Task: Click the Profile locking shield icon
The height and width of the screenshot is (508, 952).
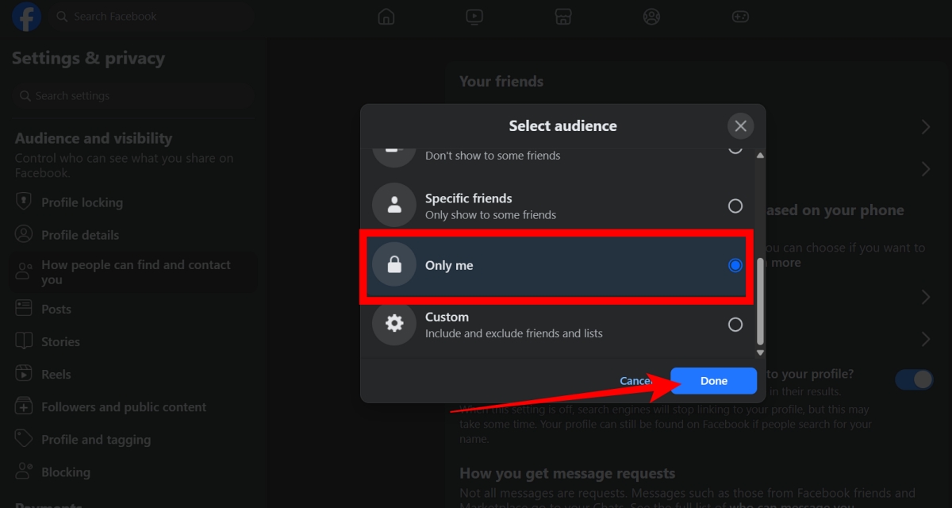Action: coord(25,202)
